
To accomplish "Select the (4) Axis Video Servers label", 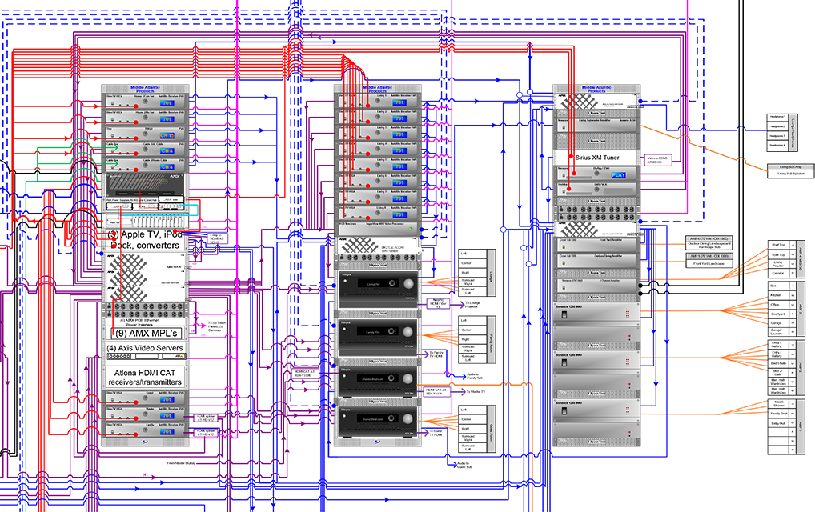I will [x=145, y=348].
